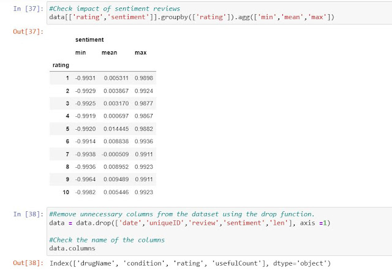
Task: Click the Out[37] prompt label
Action: (x=28, y=31)
